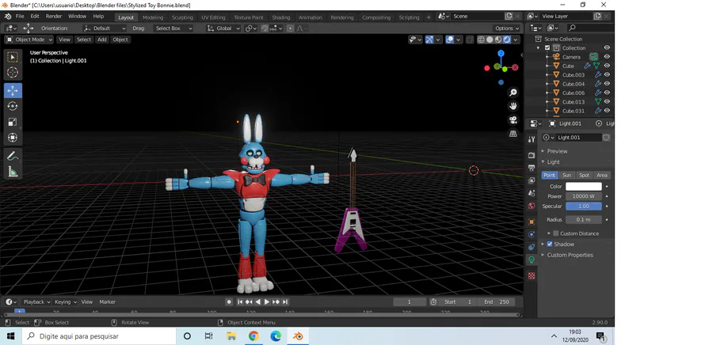Set light type to Spot
This screenshot has width=713, height=345.
point(584,175)
